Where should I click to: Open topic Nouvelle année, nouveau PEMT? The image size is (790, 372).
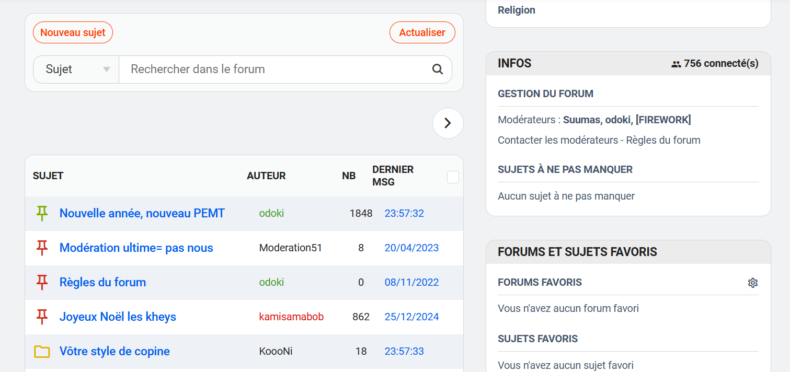click(x=142, y=213)
